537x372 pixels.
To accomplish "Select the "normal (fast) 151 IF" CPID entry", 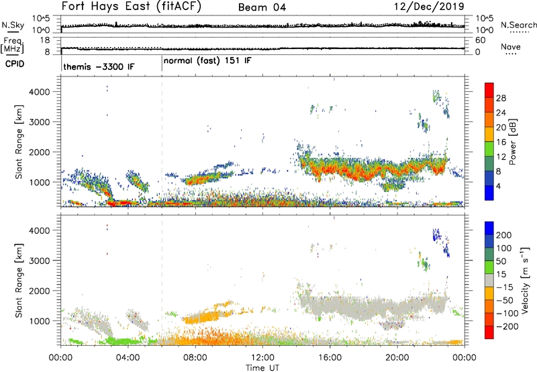I will point(207,61).
